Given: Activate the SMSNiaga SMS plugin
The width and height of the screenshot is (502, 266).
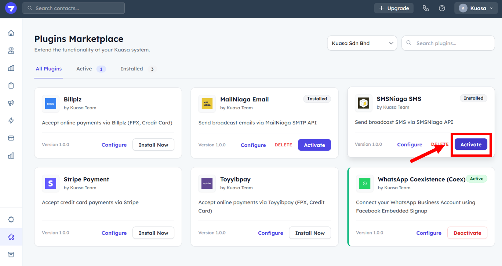Looking at the screenshot, I should [471, 145].
